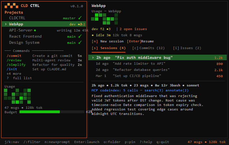Click the writing 12m status on API-Server

[x=68, y=30]
